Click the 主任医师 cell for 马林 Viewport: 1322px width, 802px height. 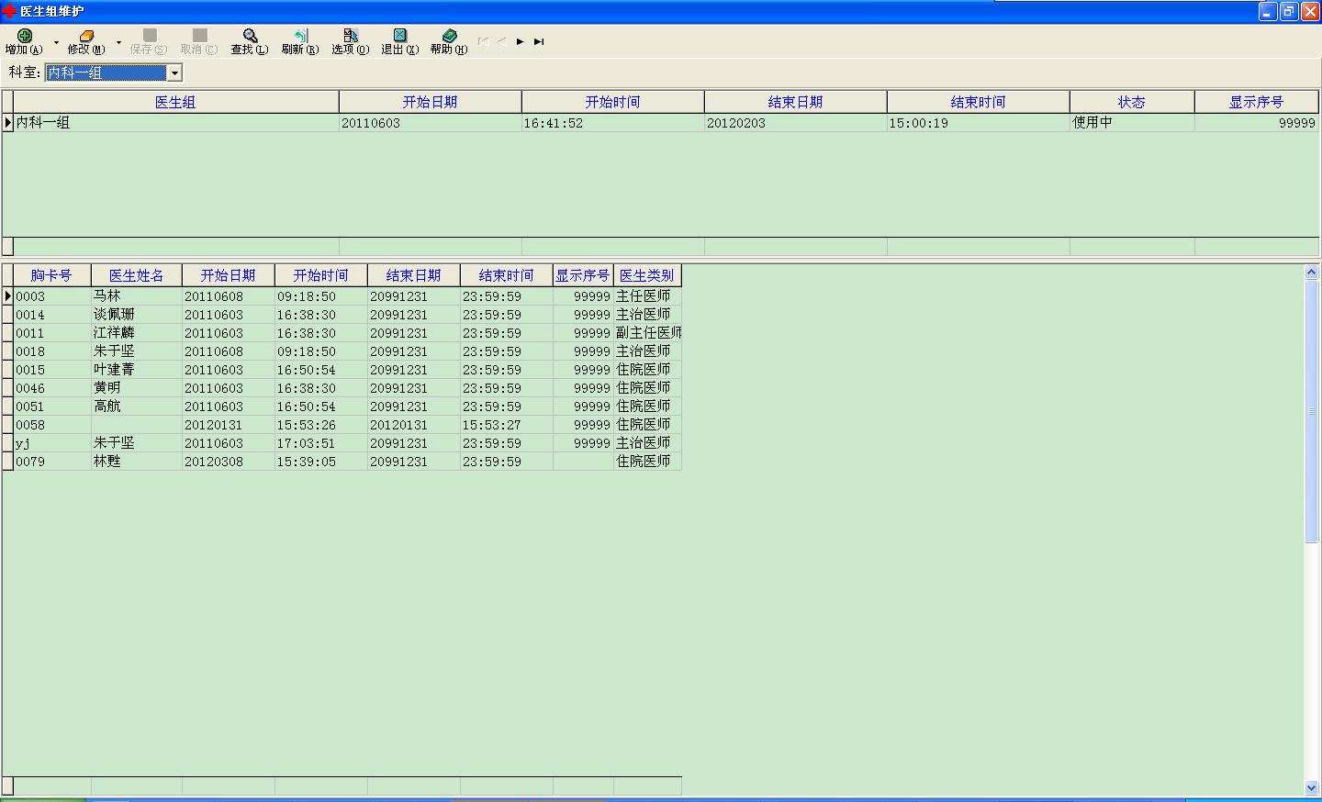pos(647,296)
